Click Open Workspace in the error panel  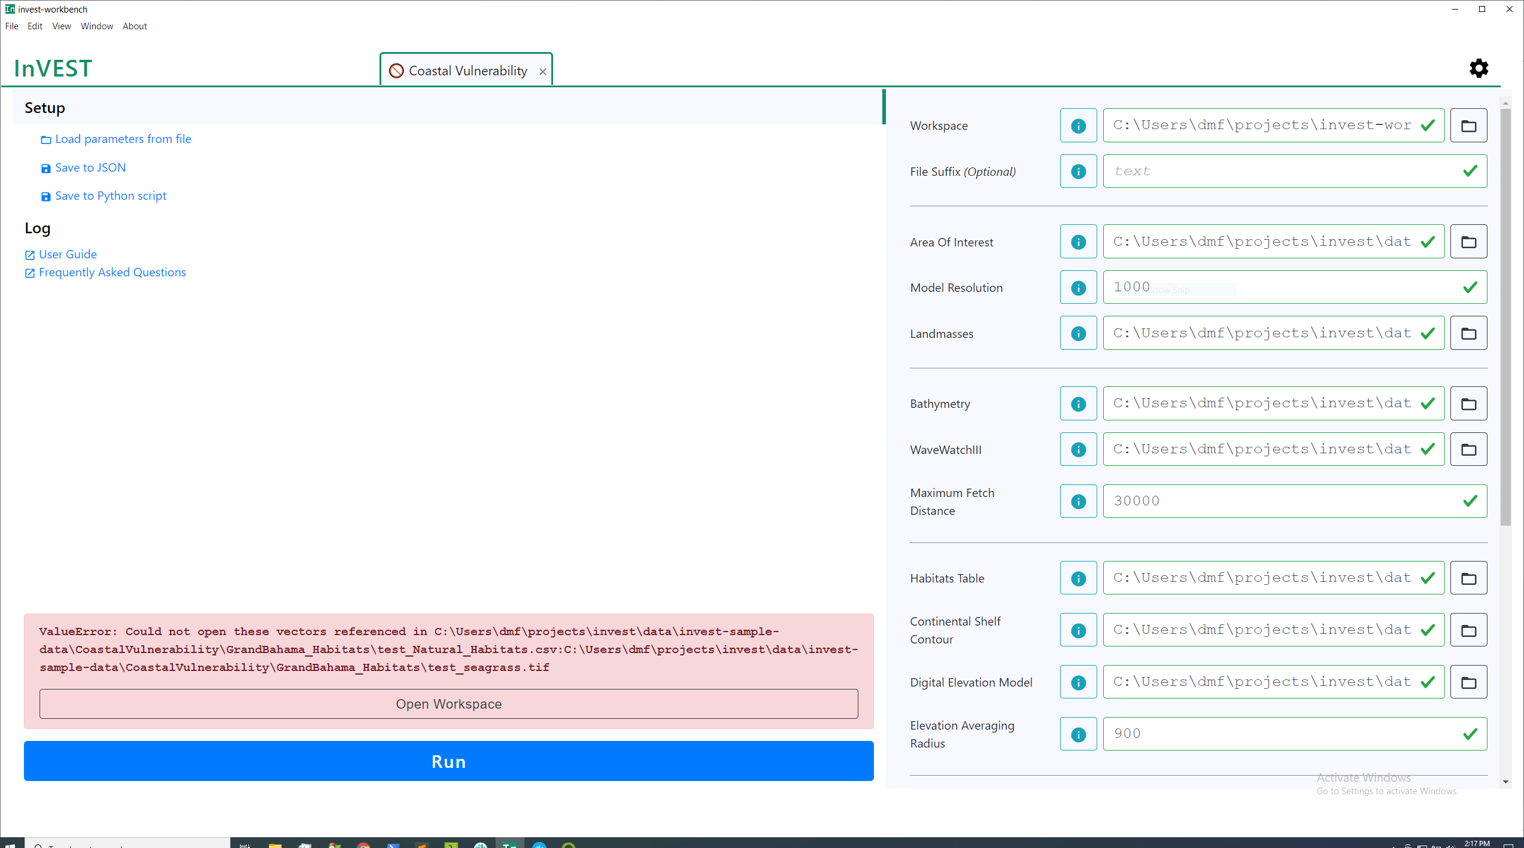pyautogui.click(x=448, y=704)
